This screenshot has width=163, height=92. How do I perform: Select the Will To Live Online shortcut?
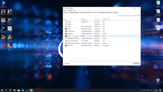click(x=10, y=38)
